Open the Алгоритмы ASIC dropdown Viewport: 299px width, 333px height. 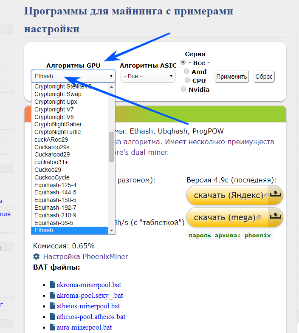(x=148, y=76)
